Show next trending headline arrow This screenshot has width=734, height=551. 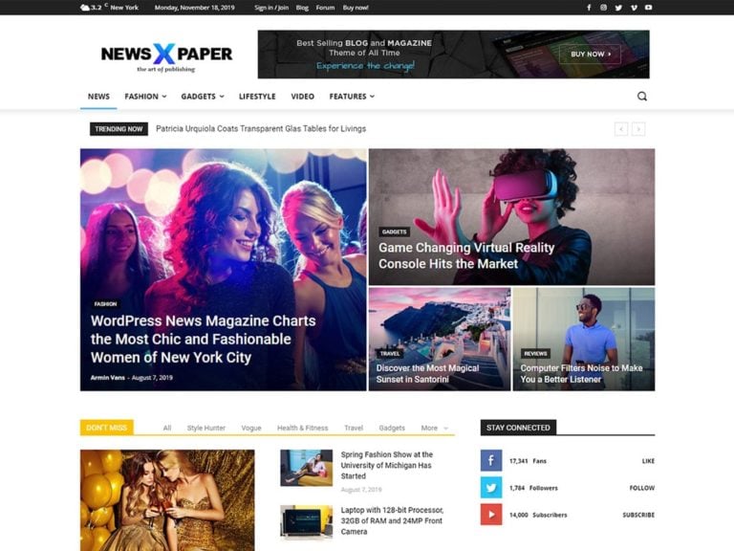(638, 129)
